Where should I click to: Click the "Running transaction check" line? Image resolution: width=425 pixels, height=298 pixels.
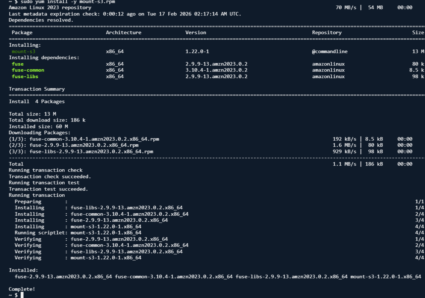pyautogui.click(x=46, y=170)
